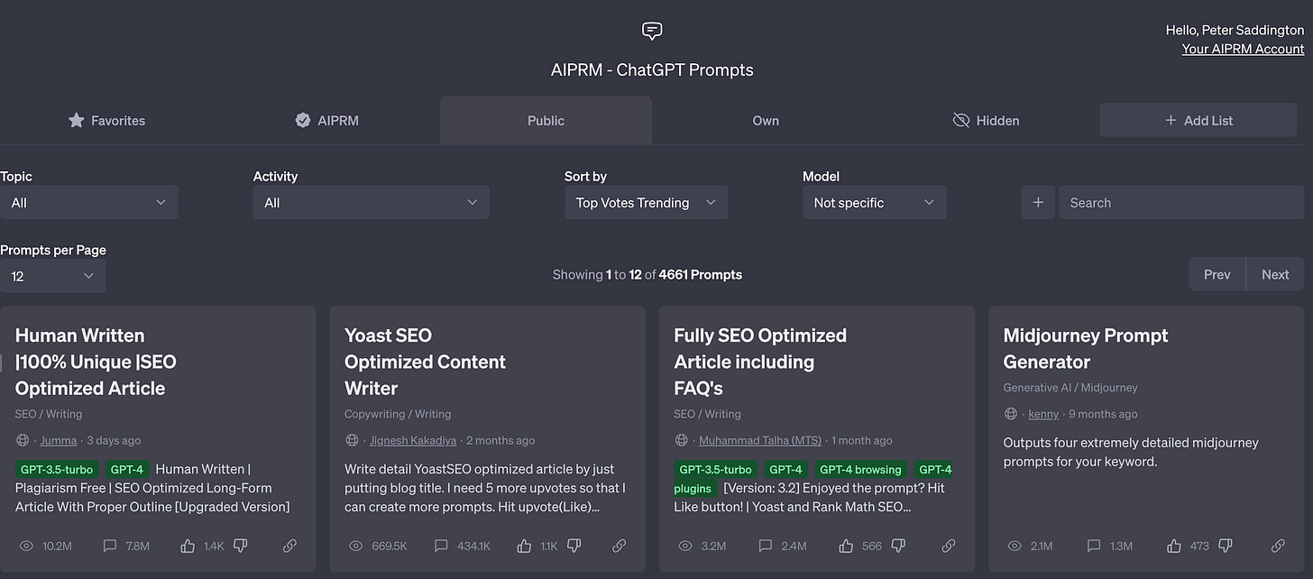Click the crossed-eye icon beside Hidden tab
Image resolution: width=1313 pixels, height=579 pixels.
(961, 120)
